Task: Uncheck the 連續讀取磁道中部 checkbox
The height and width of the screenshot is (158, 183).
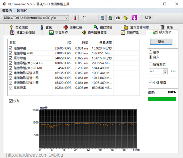Action: (11, 78)
